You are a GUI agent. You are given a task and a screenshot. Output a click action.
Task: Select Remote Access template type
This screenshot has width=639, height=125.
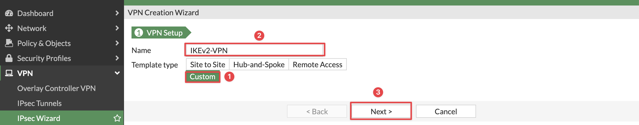(x=317, y=64)
